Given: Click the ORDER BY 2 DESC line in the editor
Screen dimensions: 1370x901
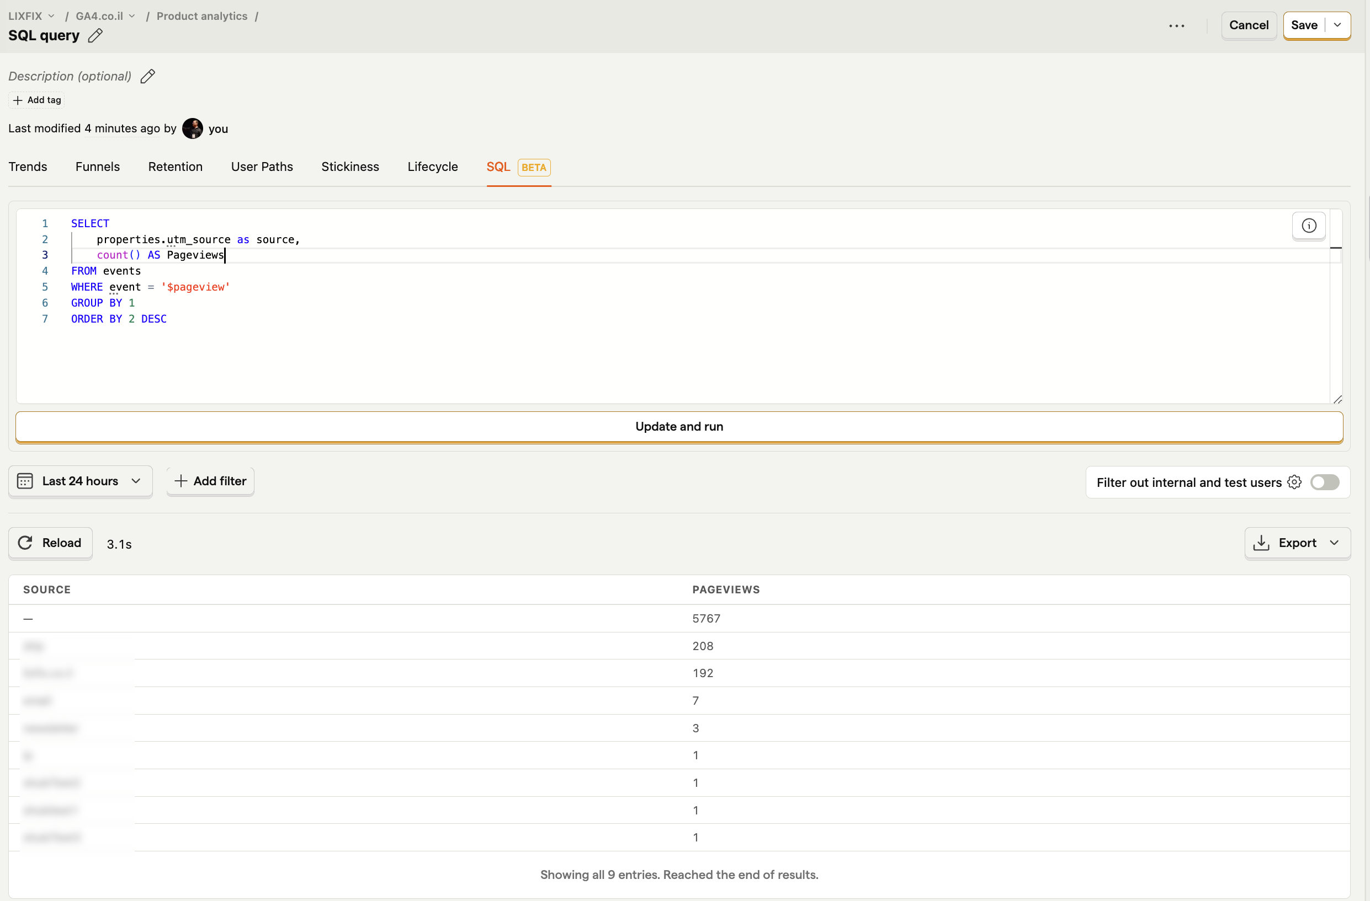Looking at the screenshot, I should [119, 319].
